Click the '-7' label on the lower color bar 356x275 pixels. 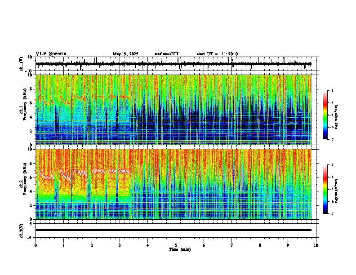(331, 214)
